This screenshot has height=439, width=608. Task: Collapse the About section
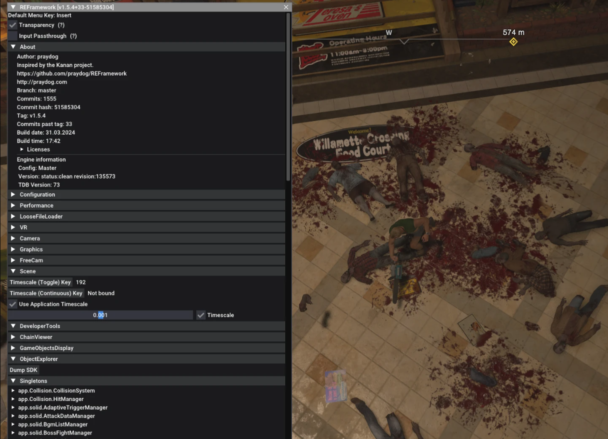coord(147,47)
